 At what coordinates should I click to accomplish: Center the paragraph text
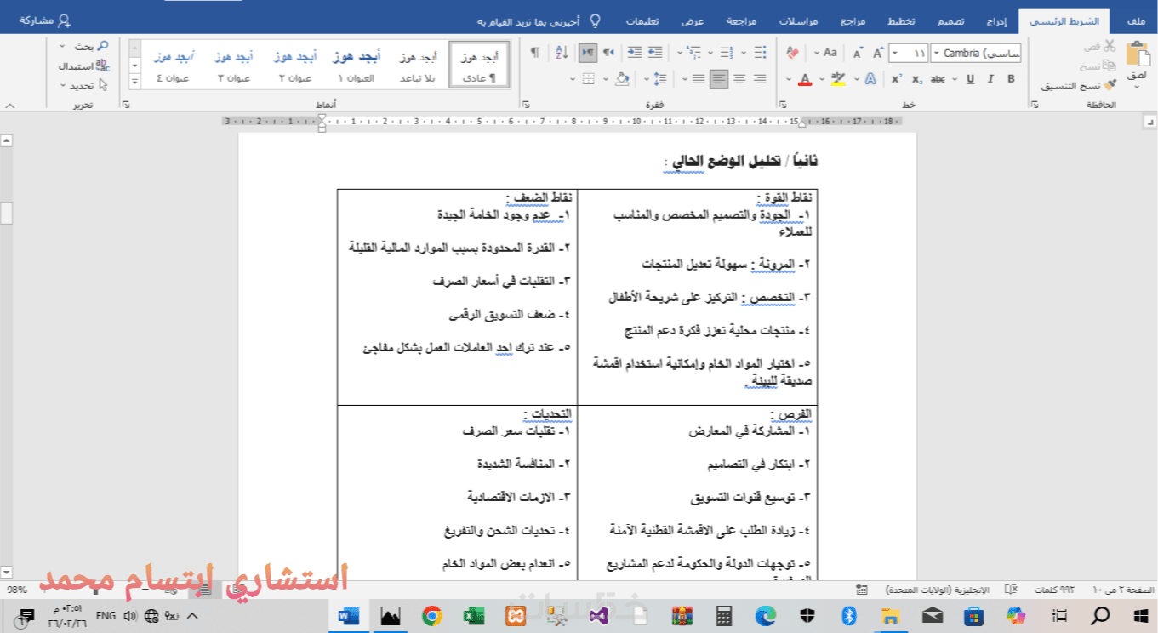739,79
